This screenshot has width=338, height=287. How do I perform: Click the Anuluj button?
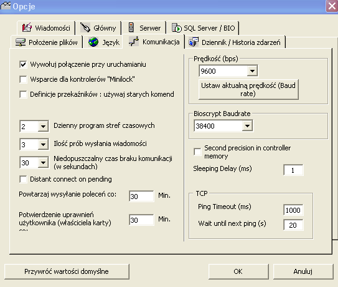[x=303, y=271]
